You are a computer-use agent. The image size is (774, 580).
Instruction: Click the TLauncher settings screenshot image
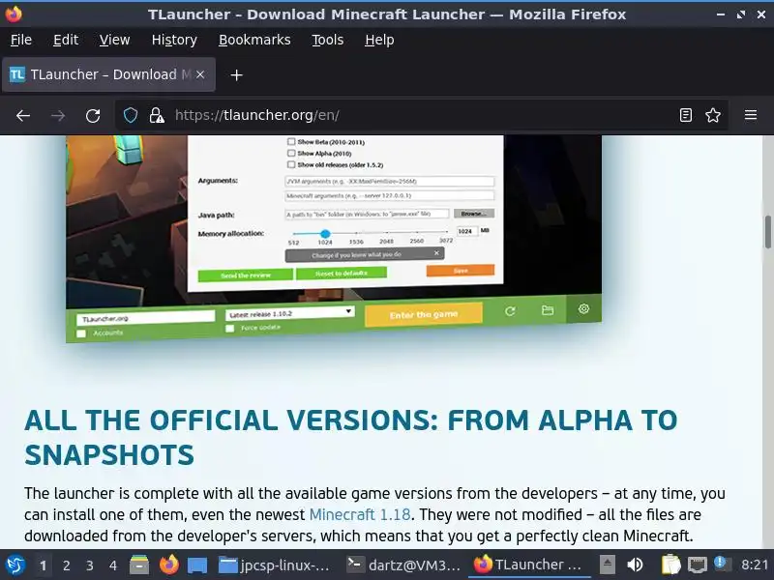pyautogui.click(x=334, y=239)
